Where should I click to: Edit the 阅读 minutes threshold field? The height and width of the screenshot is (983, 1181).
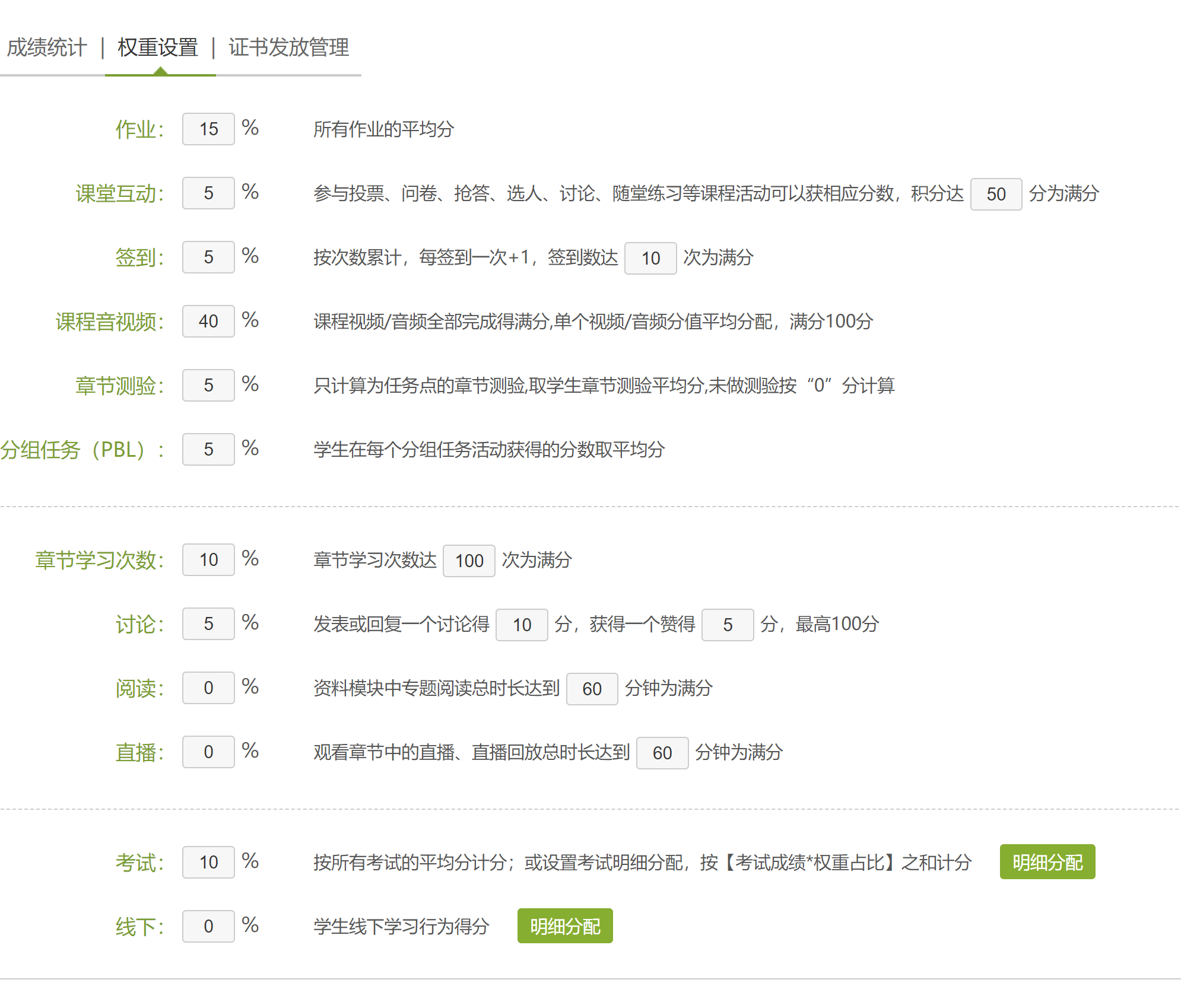click(592, 689)
